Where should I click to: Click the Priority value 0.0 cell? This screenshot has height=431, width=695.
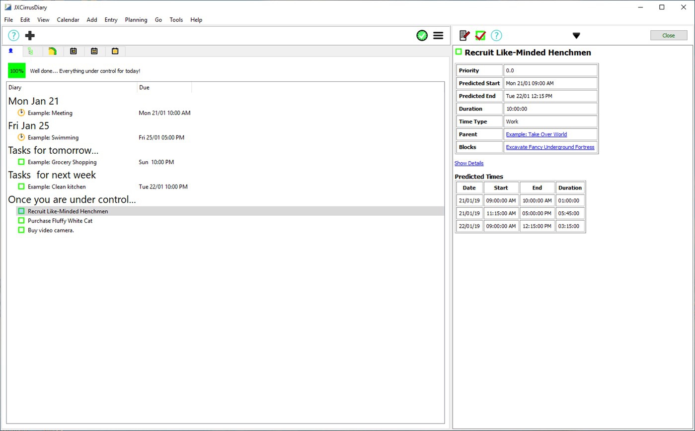(550, 70)
